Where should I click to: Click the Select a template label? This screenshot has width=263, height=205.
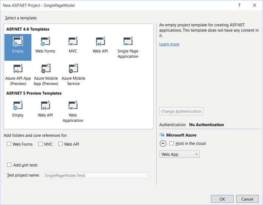coord(21,18)
